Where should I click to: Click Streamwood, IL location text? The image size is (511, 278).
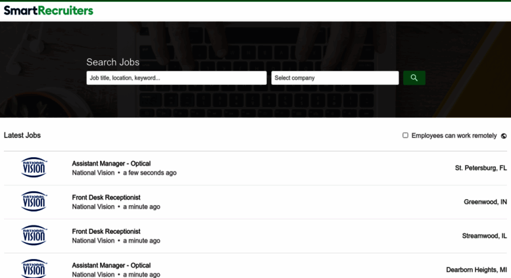[x=484, y=236]
